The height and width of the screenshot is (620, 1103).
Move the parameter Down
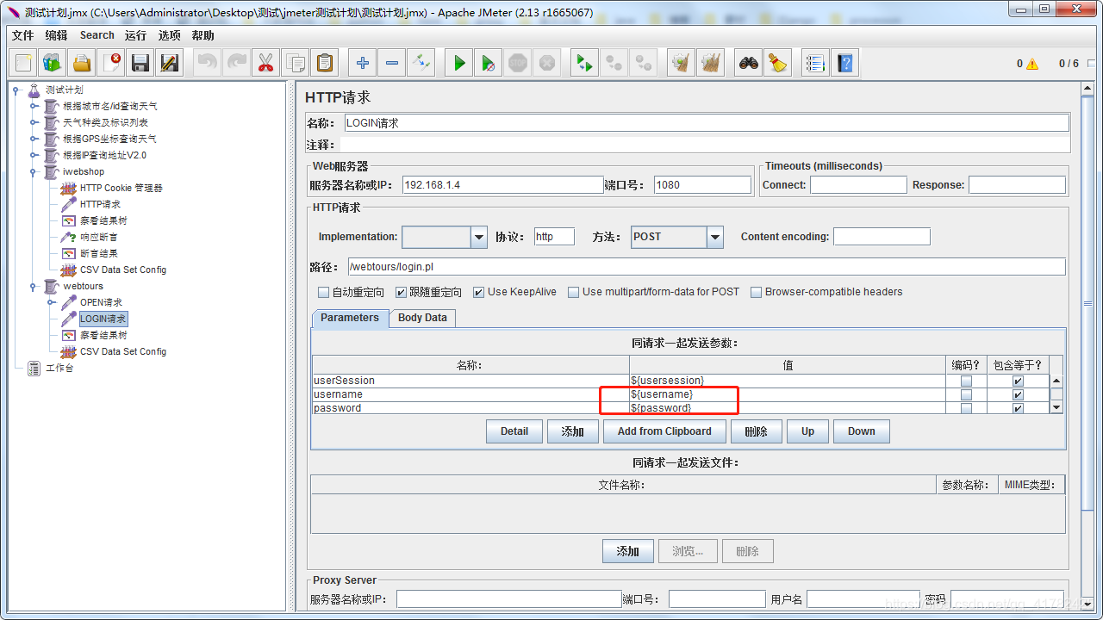coord(862,431)
